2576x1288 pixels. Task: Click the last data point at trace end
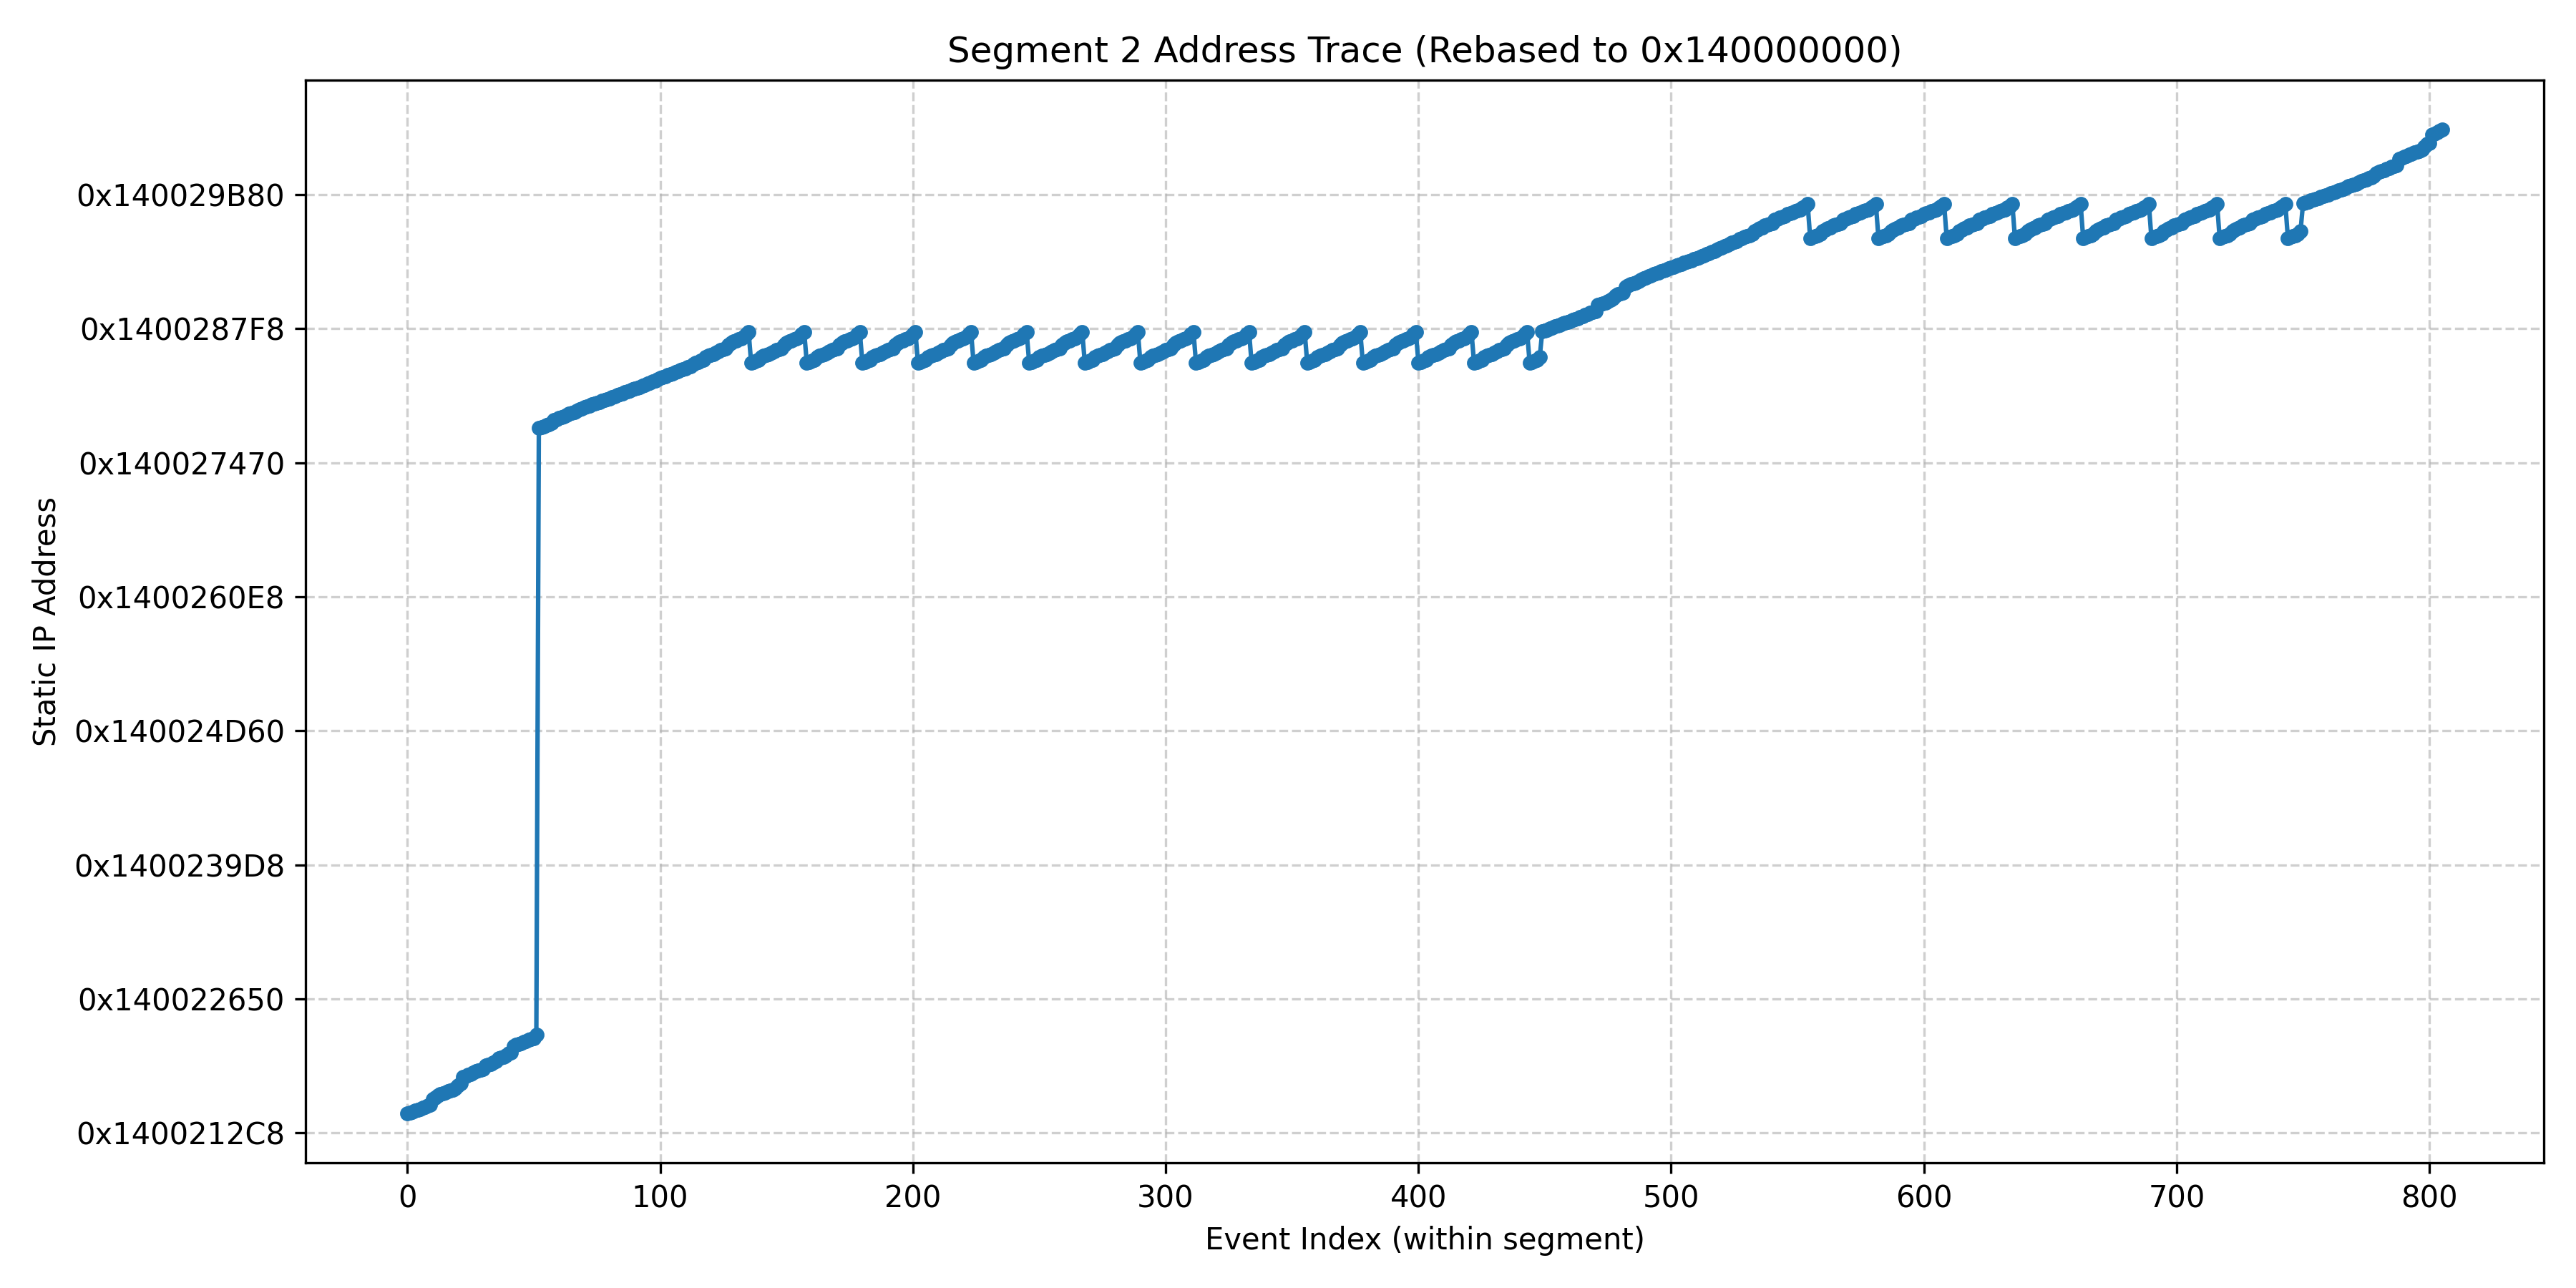point(2443,130)
